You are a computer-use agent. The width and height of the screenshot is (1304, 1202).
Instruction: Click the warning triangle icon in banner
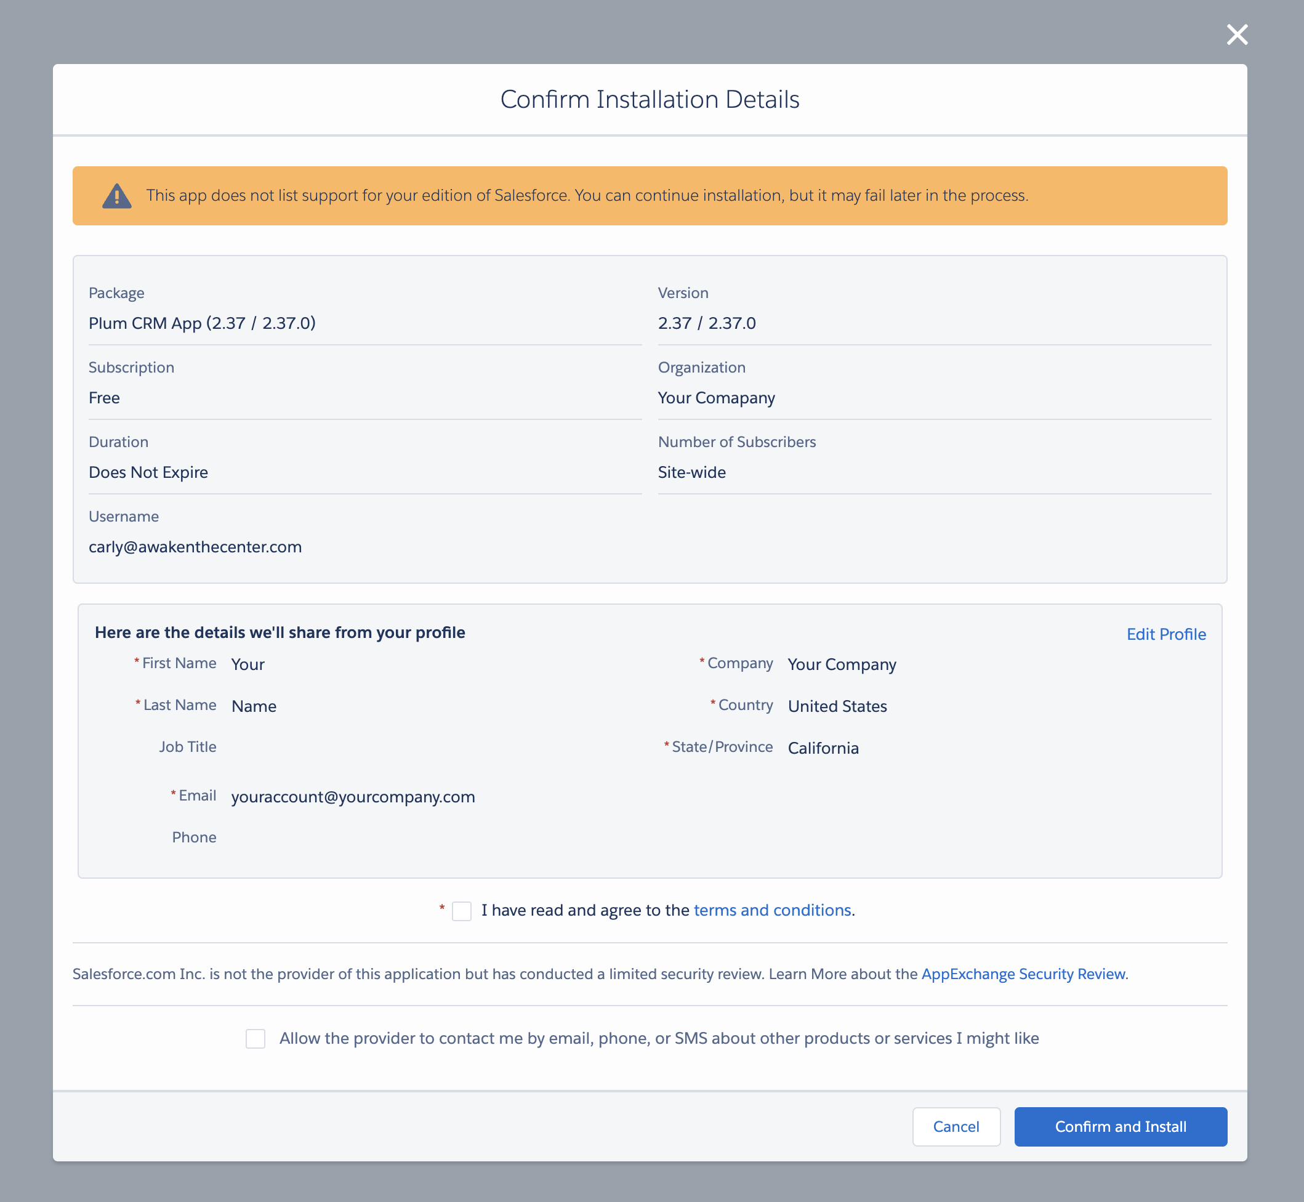117,196
